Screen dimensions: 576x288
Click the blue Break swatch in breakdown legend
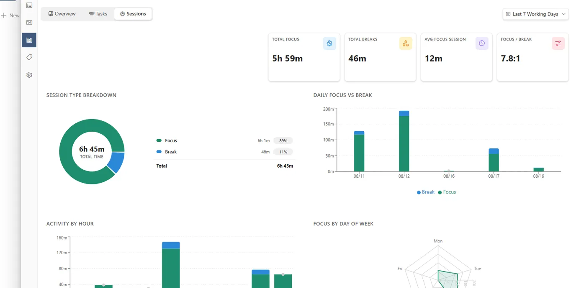click(x=159, y=152)
